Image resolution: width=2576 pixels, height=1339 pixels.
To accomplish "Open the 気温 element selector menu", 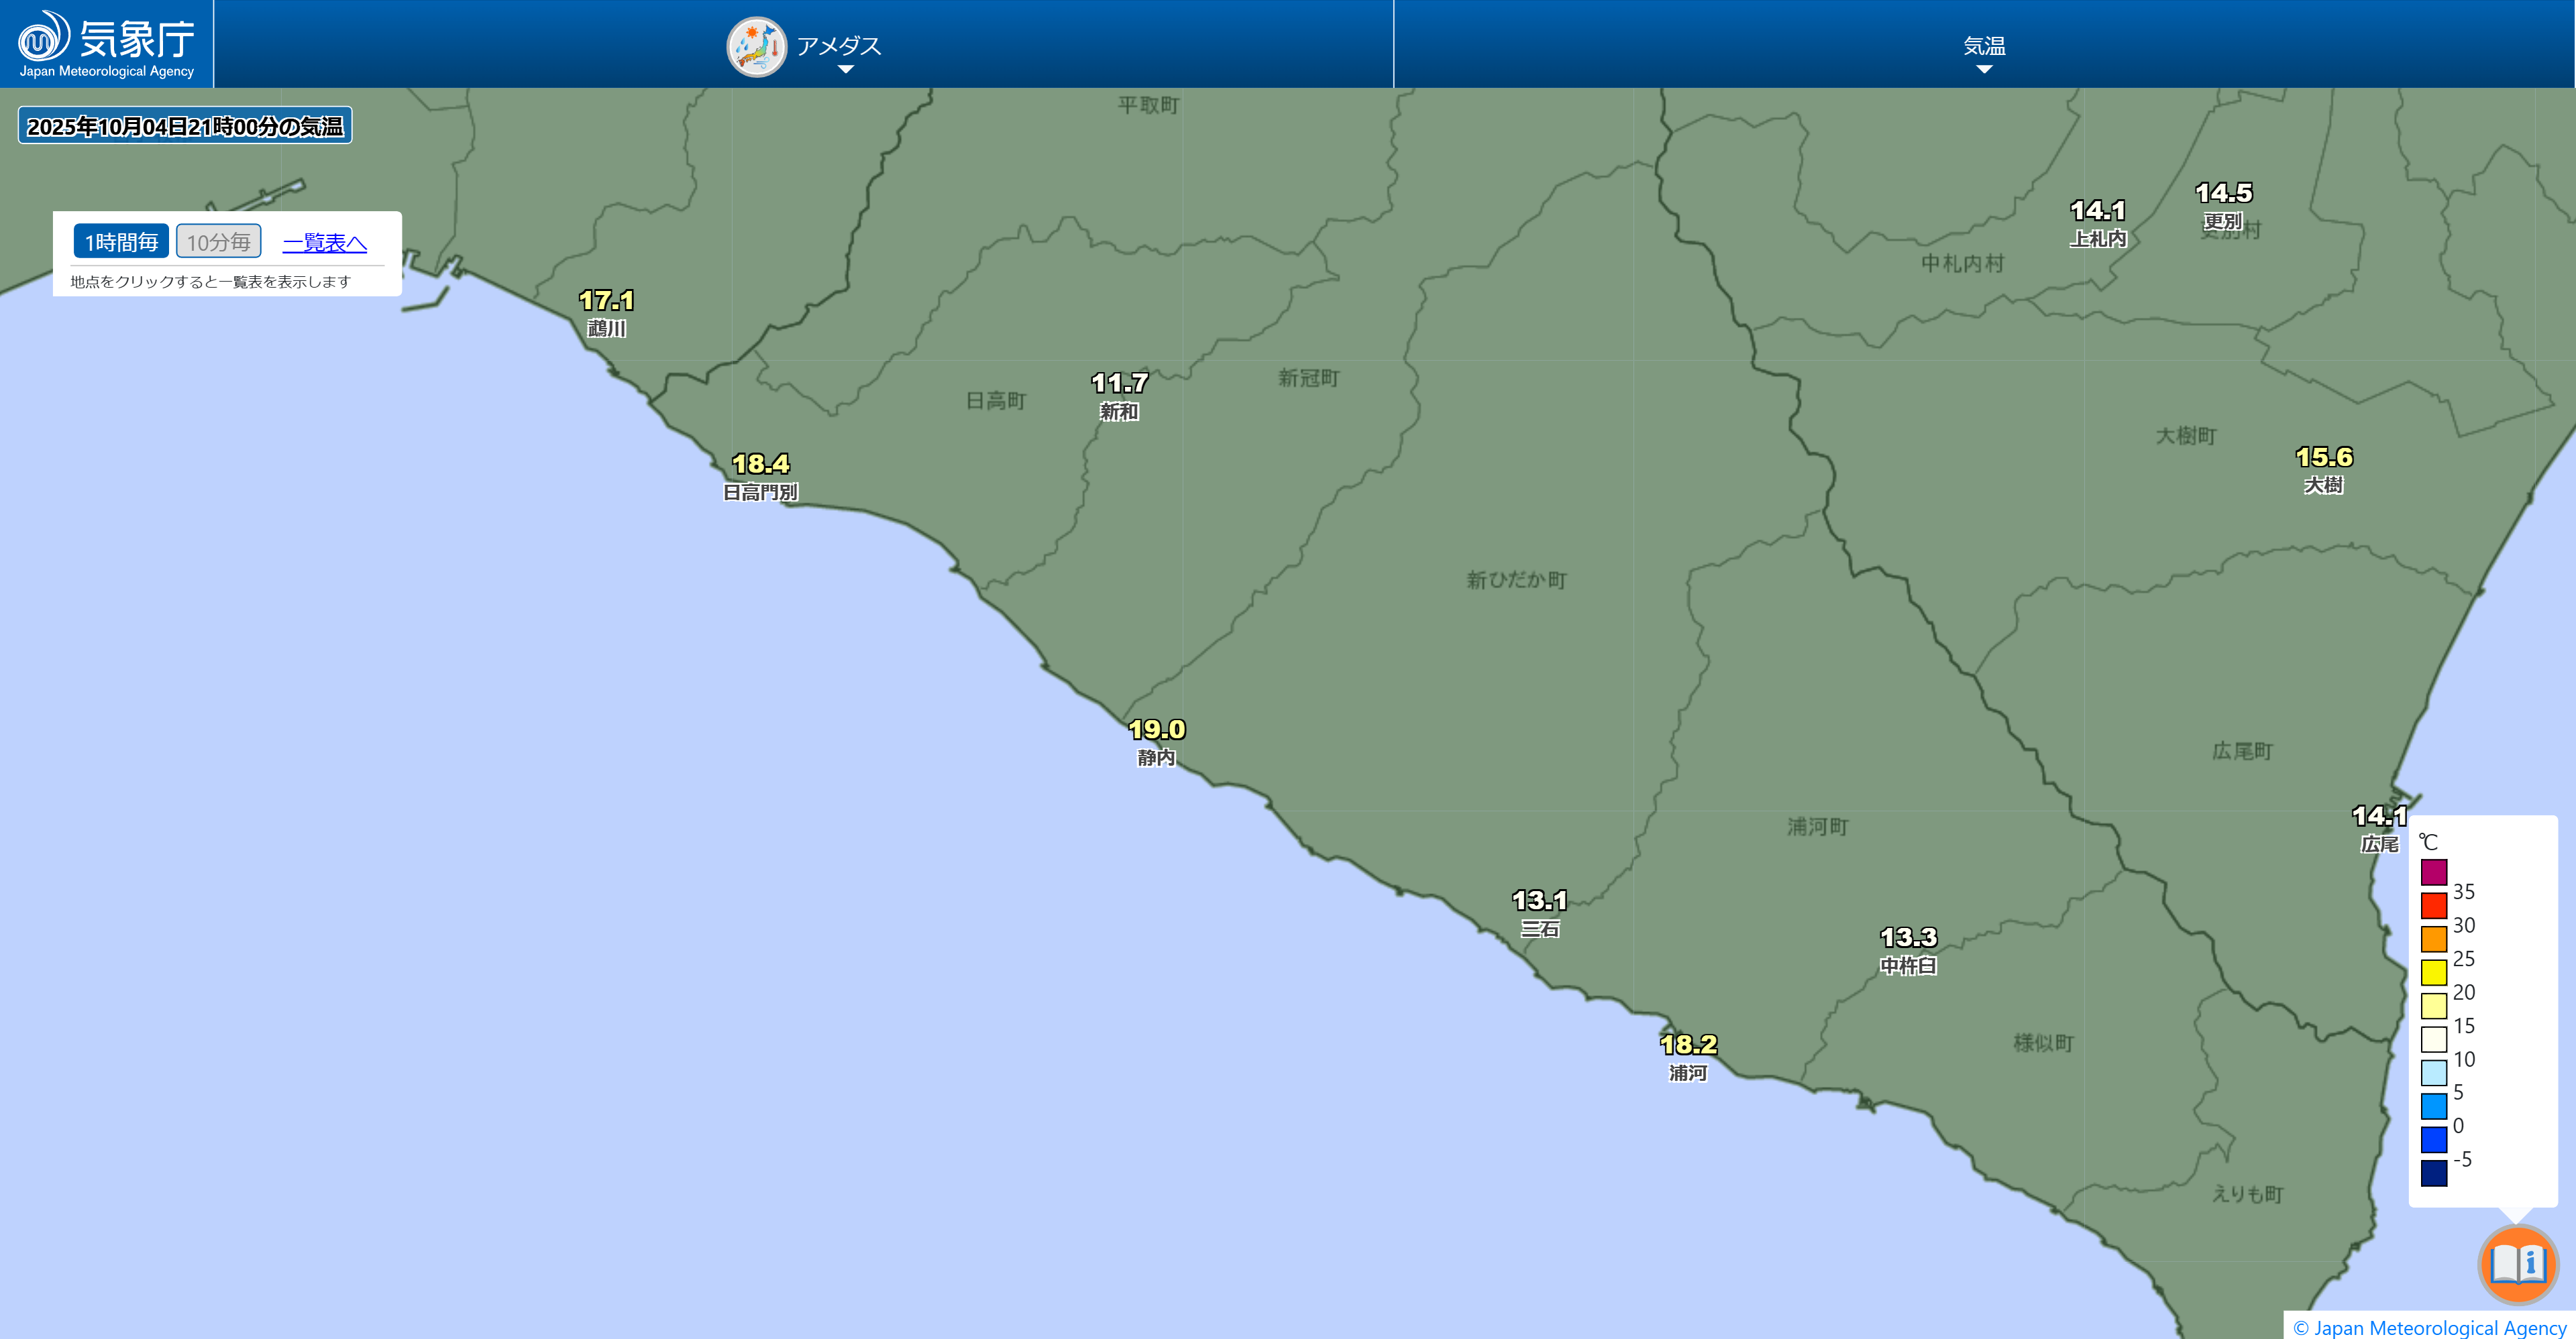I will [1984, 46].
